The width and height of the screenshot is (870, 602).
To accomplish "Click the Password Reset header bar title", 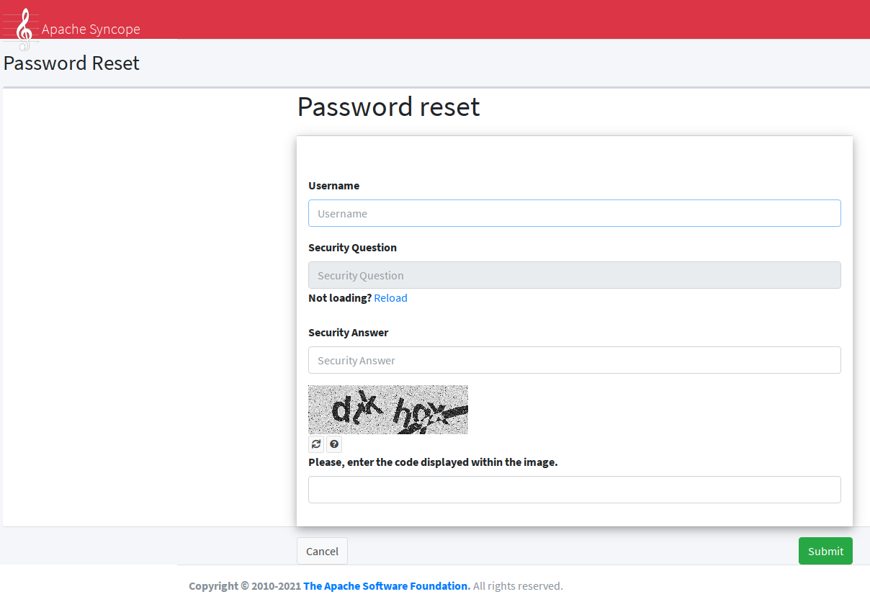I will tap(71, 63).
